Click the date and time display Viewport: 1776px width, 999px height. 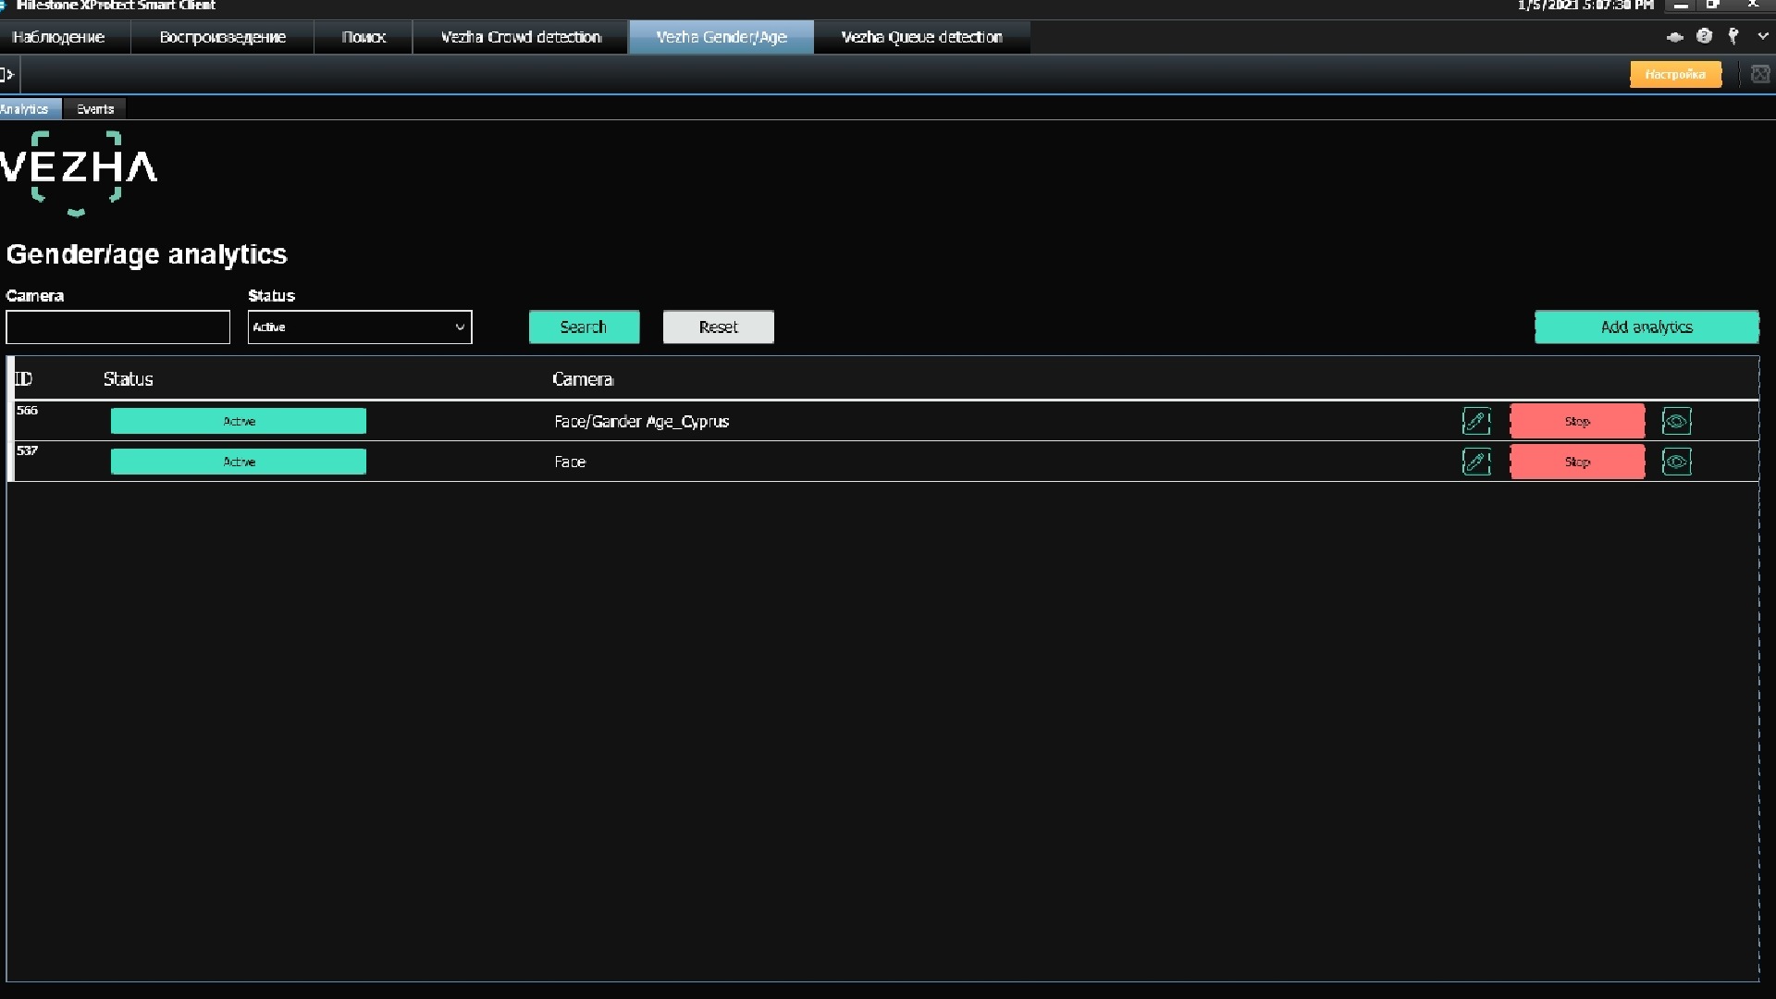[1585, 6]
